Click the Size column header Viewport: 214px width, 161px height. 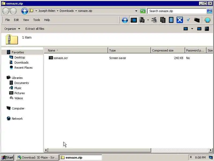coord(210,50)
